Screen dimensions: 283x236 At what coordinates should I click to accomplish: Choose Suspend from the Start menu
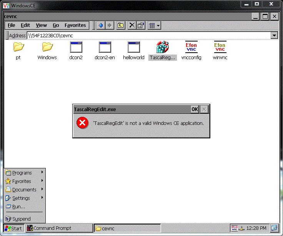point(24,219)
